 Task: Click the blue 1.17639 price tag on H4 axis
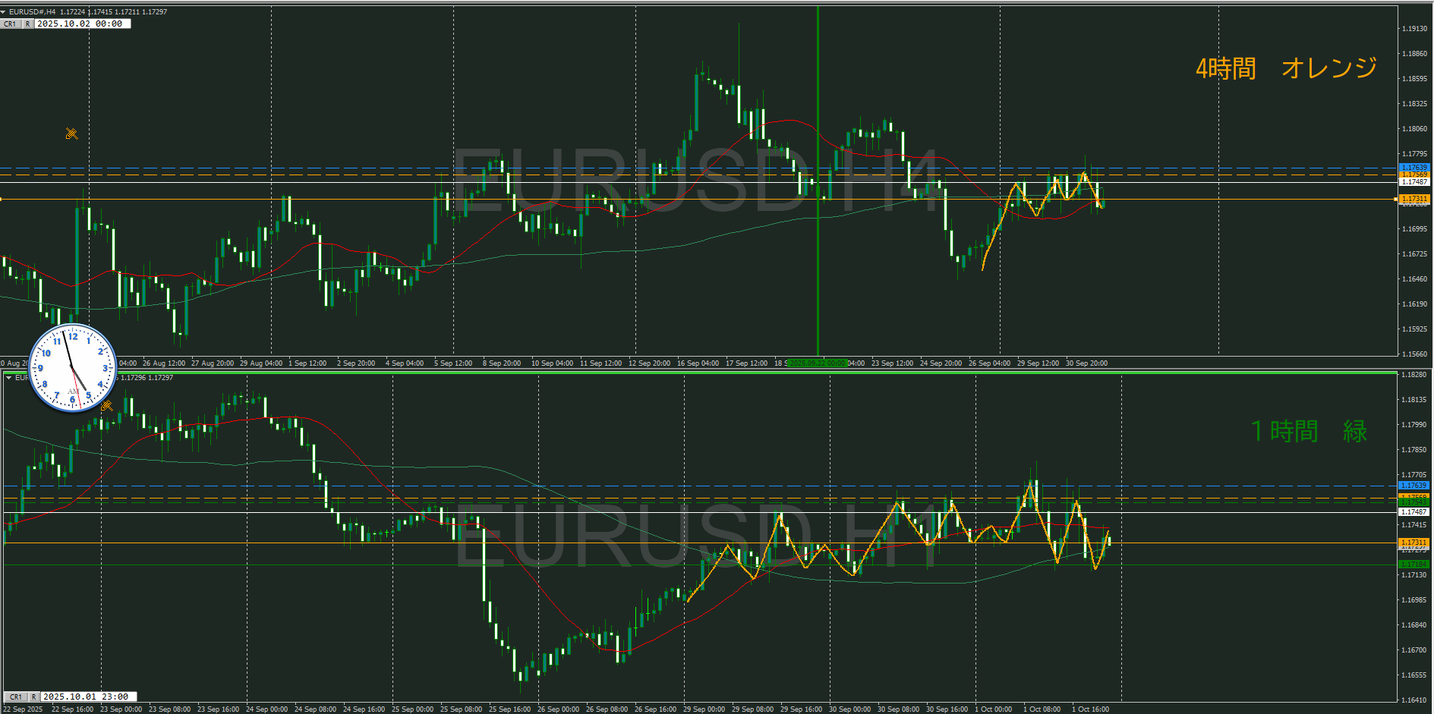(1414, 167)
